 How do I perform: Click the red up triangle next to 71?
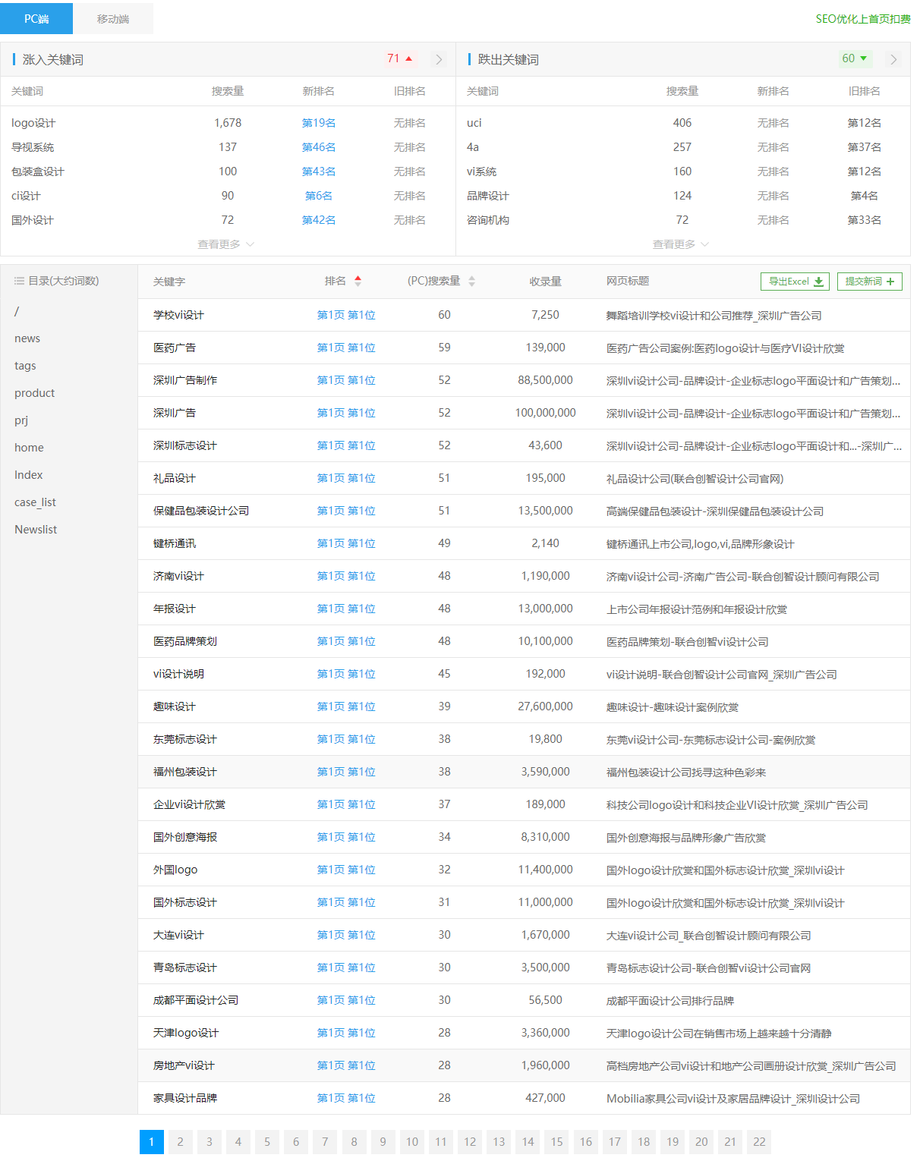[408, 58]
